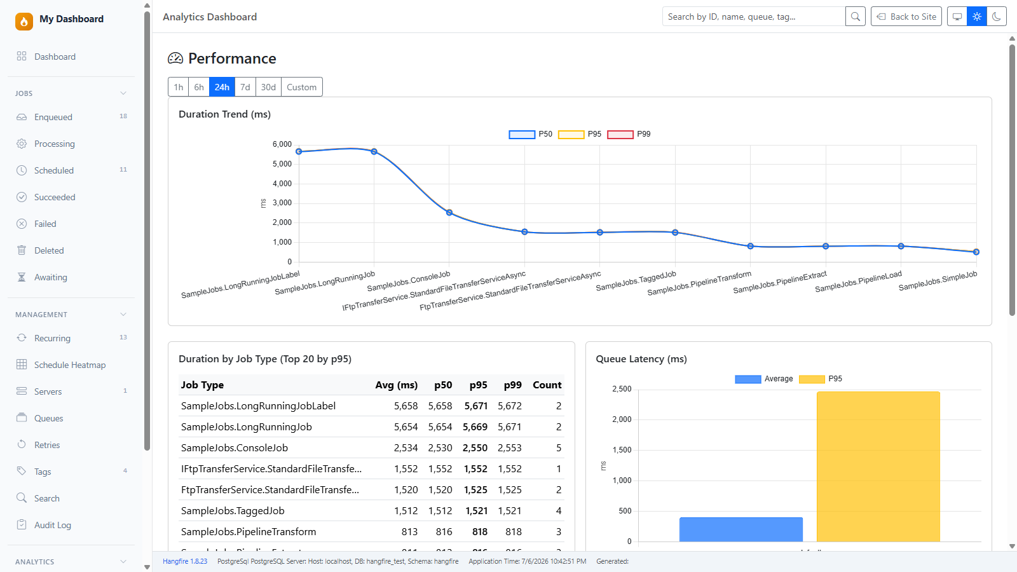Click the p95 column header
The image size is (1017, 572).
478,385
